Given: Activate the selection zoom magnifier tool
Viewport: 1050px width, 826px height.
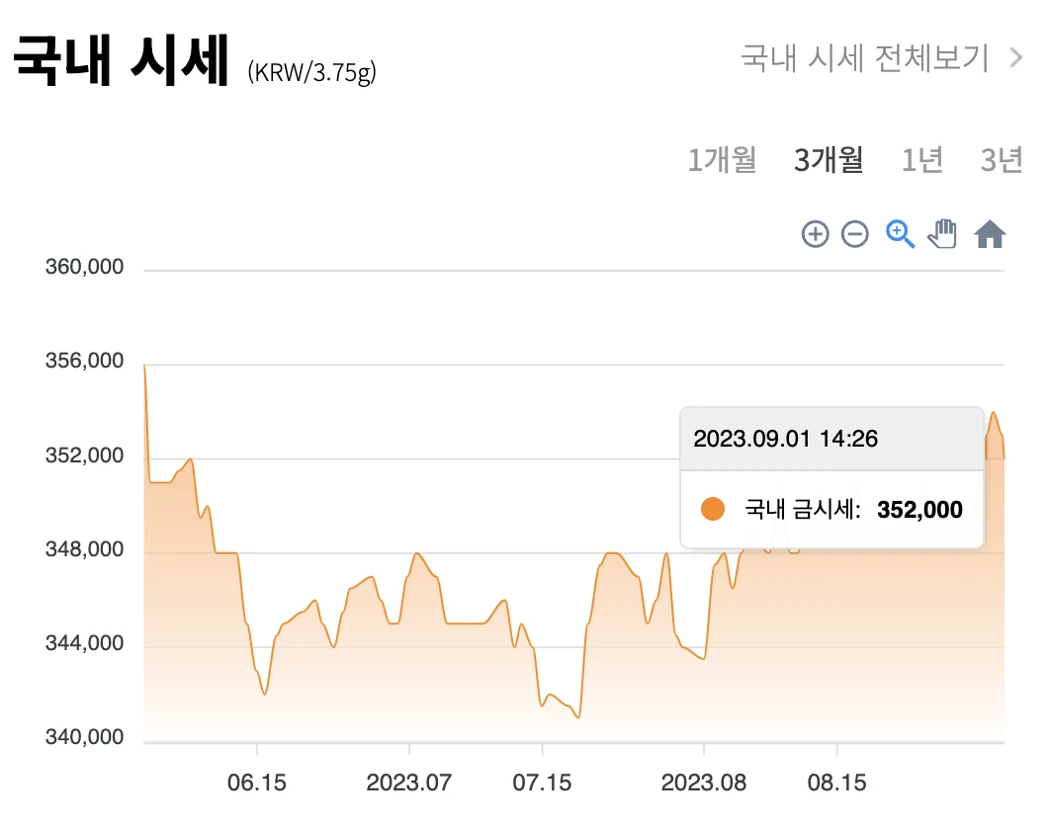Looking at the screenshot, I should pyautogui.click(x=899, y=233).
